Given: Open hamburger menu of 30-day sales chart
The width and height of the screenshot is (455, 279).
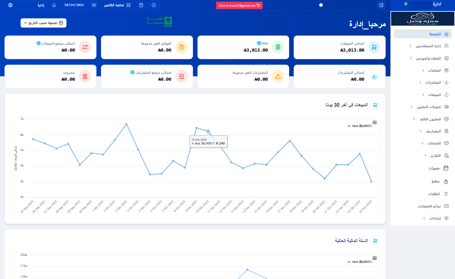Looking at the screenshot, I should [375, 123].
